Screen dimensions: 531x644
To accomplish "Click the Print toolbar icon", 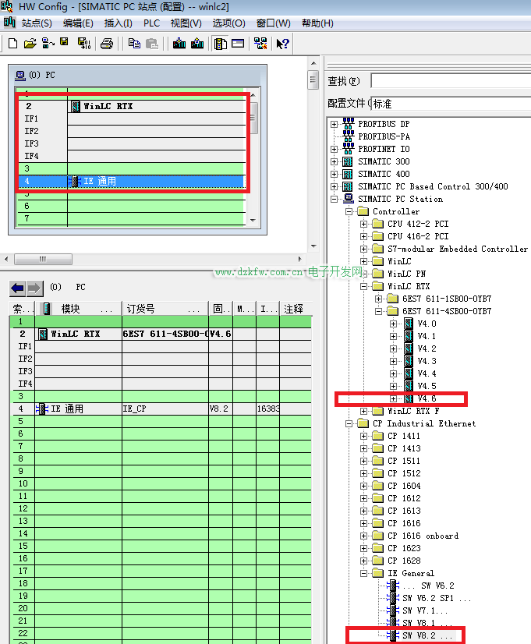I will point(107,44).
